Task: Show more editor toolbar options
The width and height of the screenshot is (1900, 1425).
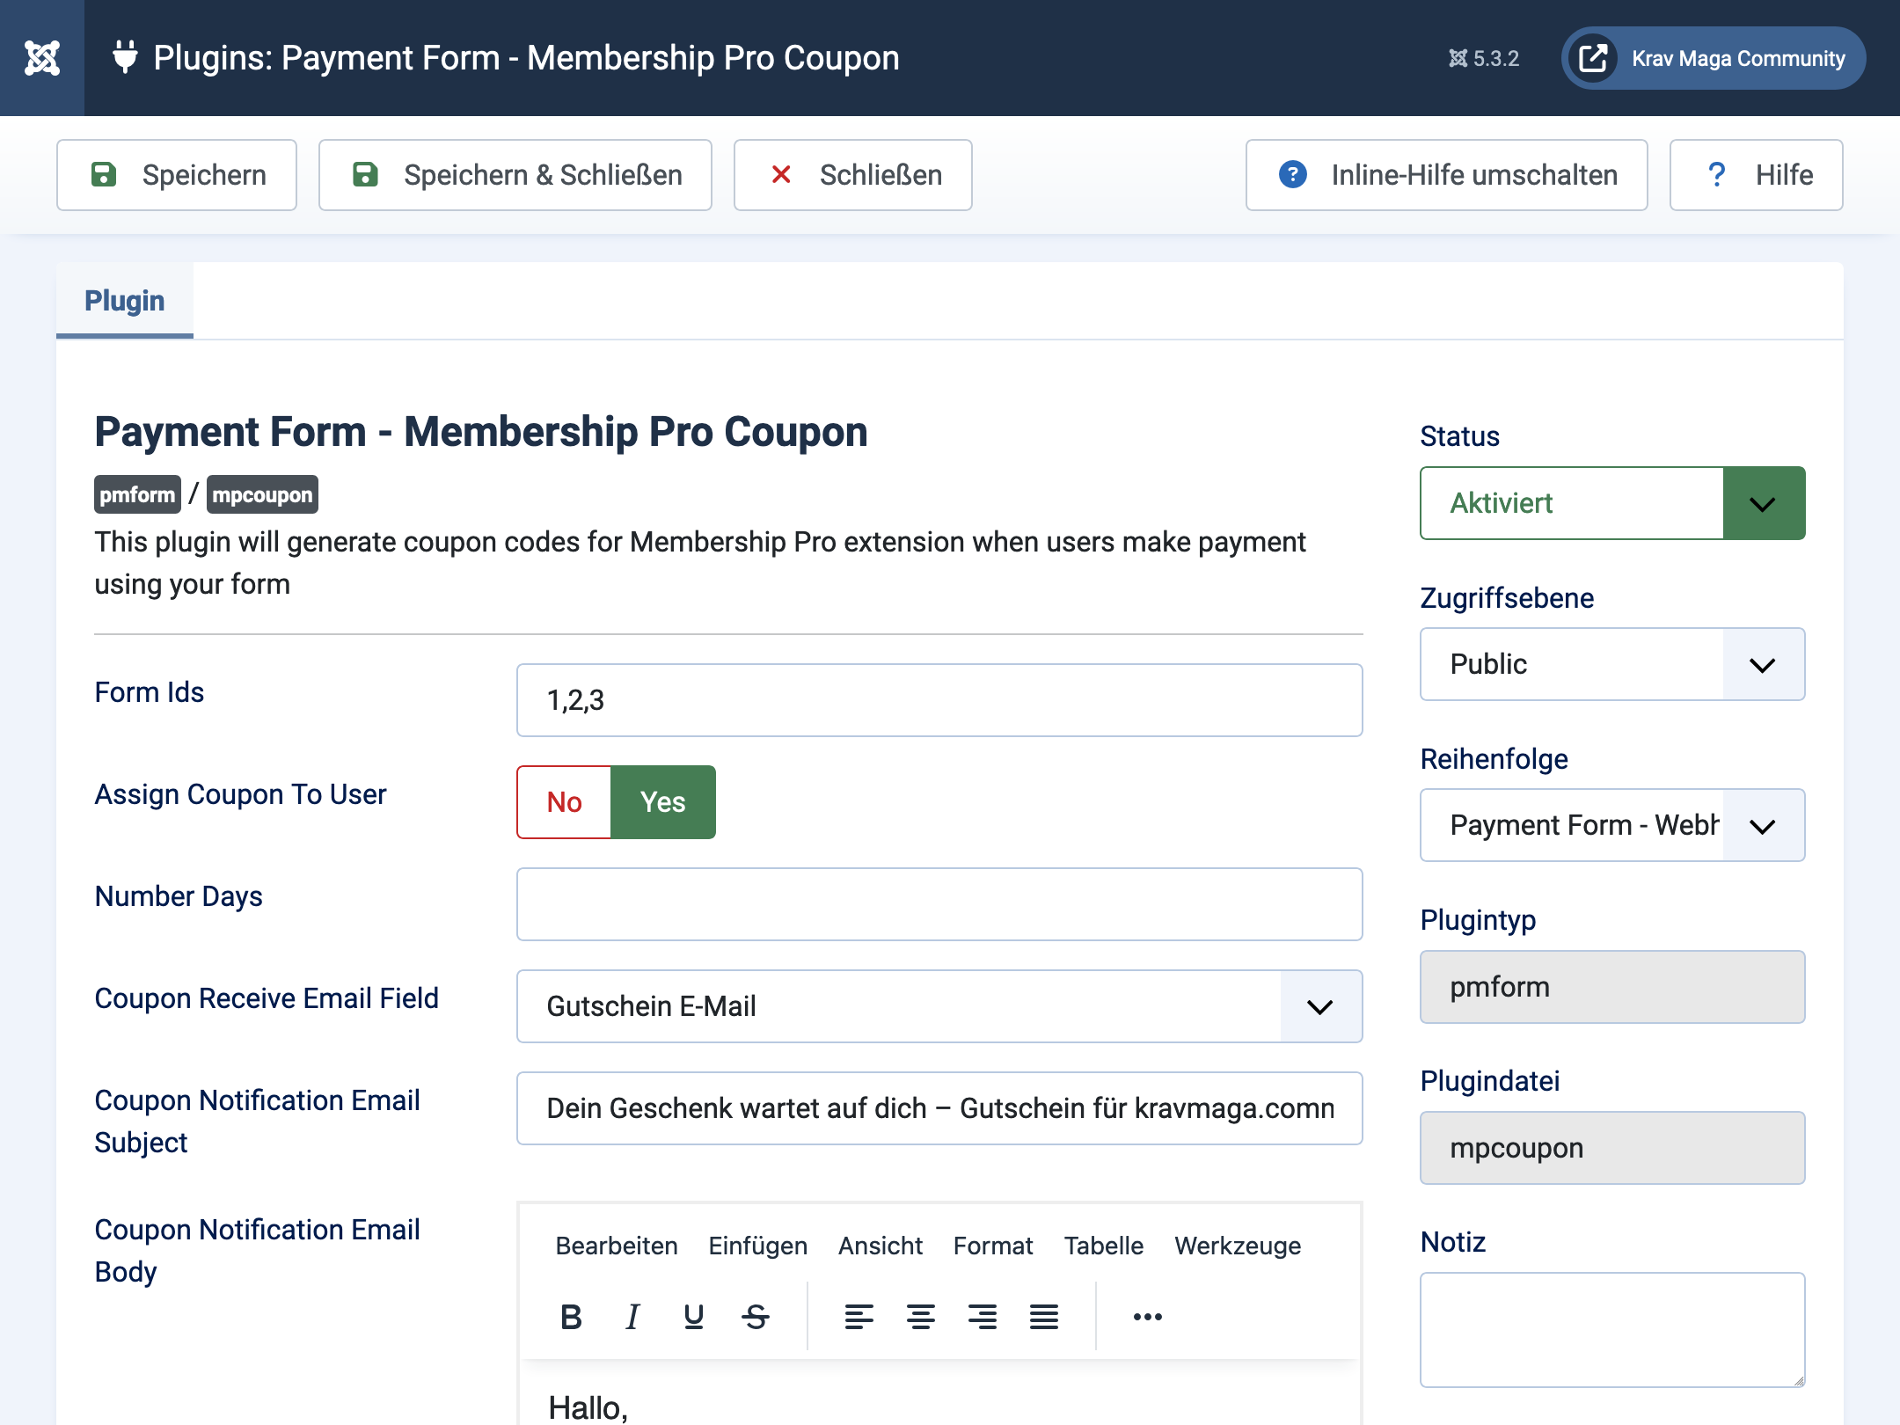Action: [x=1148, y=1317]
